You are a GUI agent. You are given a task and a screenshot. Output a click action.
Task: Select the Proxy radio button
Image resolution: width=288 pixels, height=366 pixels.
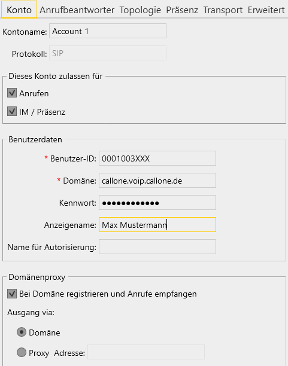pos(22,352)
